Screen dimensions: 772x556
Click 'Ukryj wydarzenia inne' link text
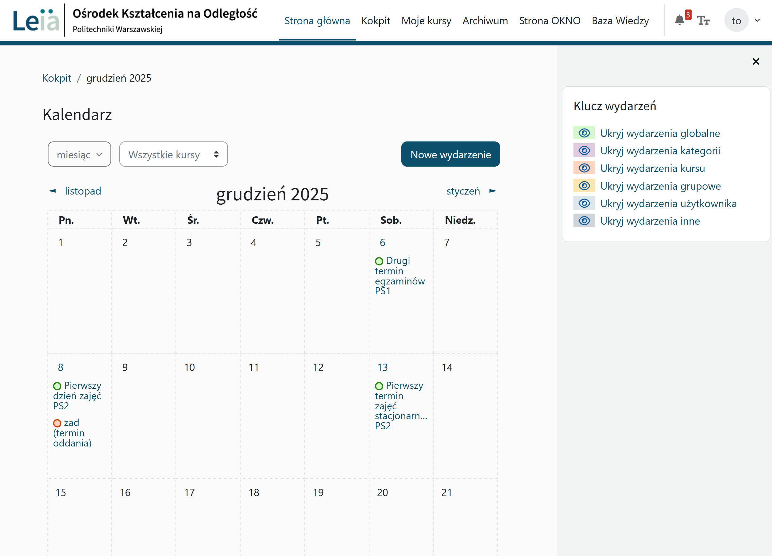[x=650, y=221]
